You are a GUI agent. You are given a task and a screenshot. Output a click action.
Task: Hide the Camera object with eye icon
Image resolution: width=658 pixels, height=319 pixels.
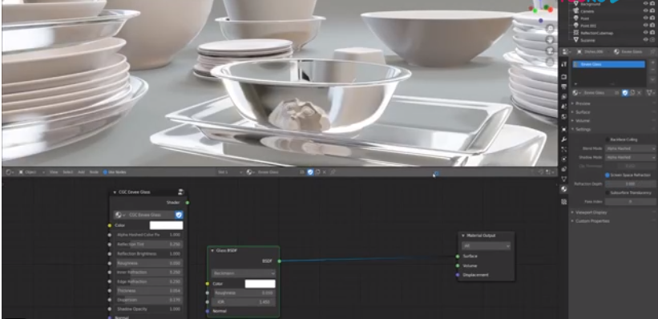tap(645, 11)
